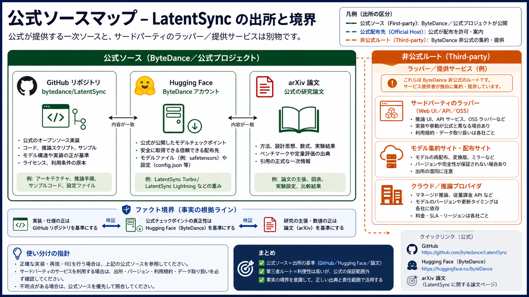Click the サードパーティのラッパー heading

pyautogui.click(x=445, y=103)
